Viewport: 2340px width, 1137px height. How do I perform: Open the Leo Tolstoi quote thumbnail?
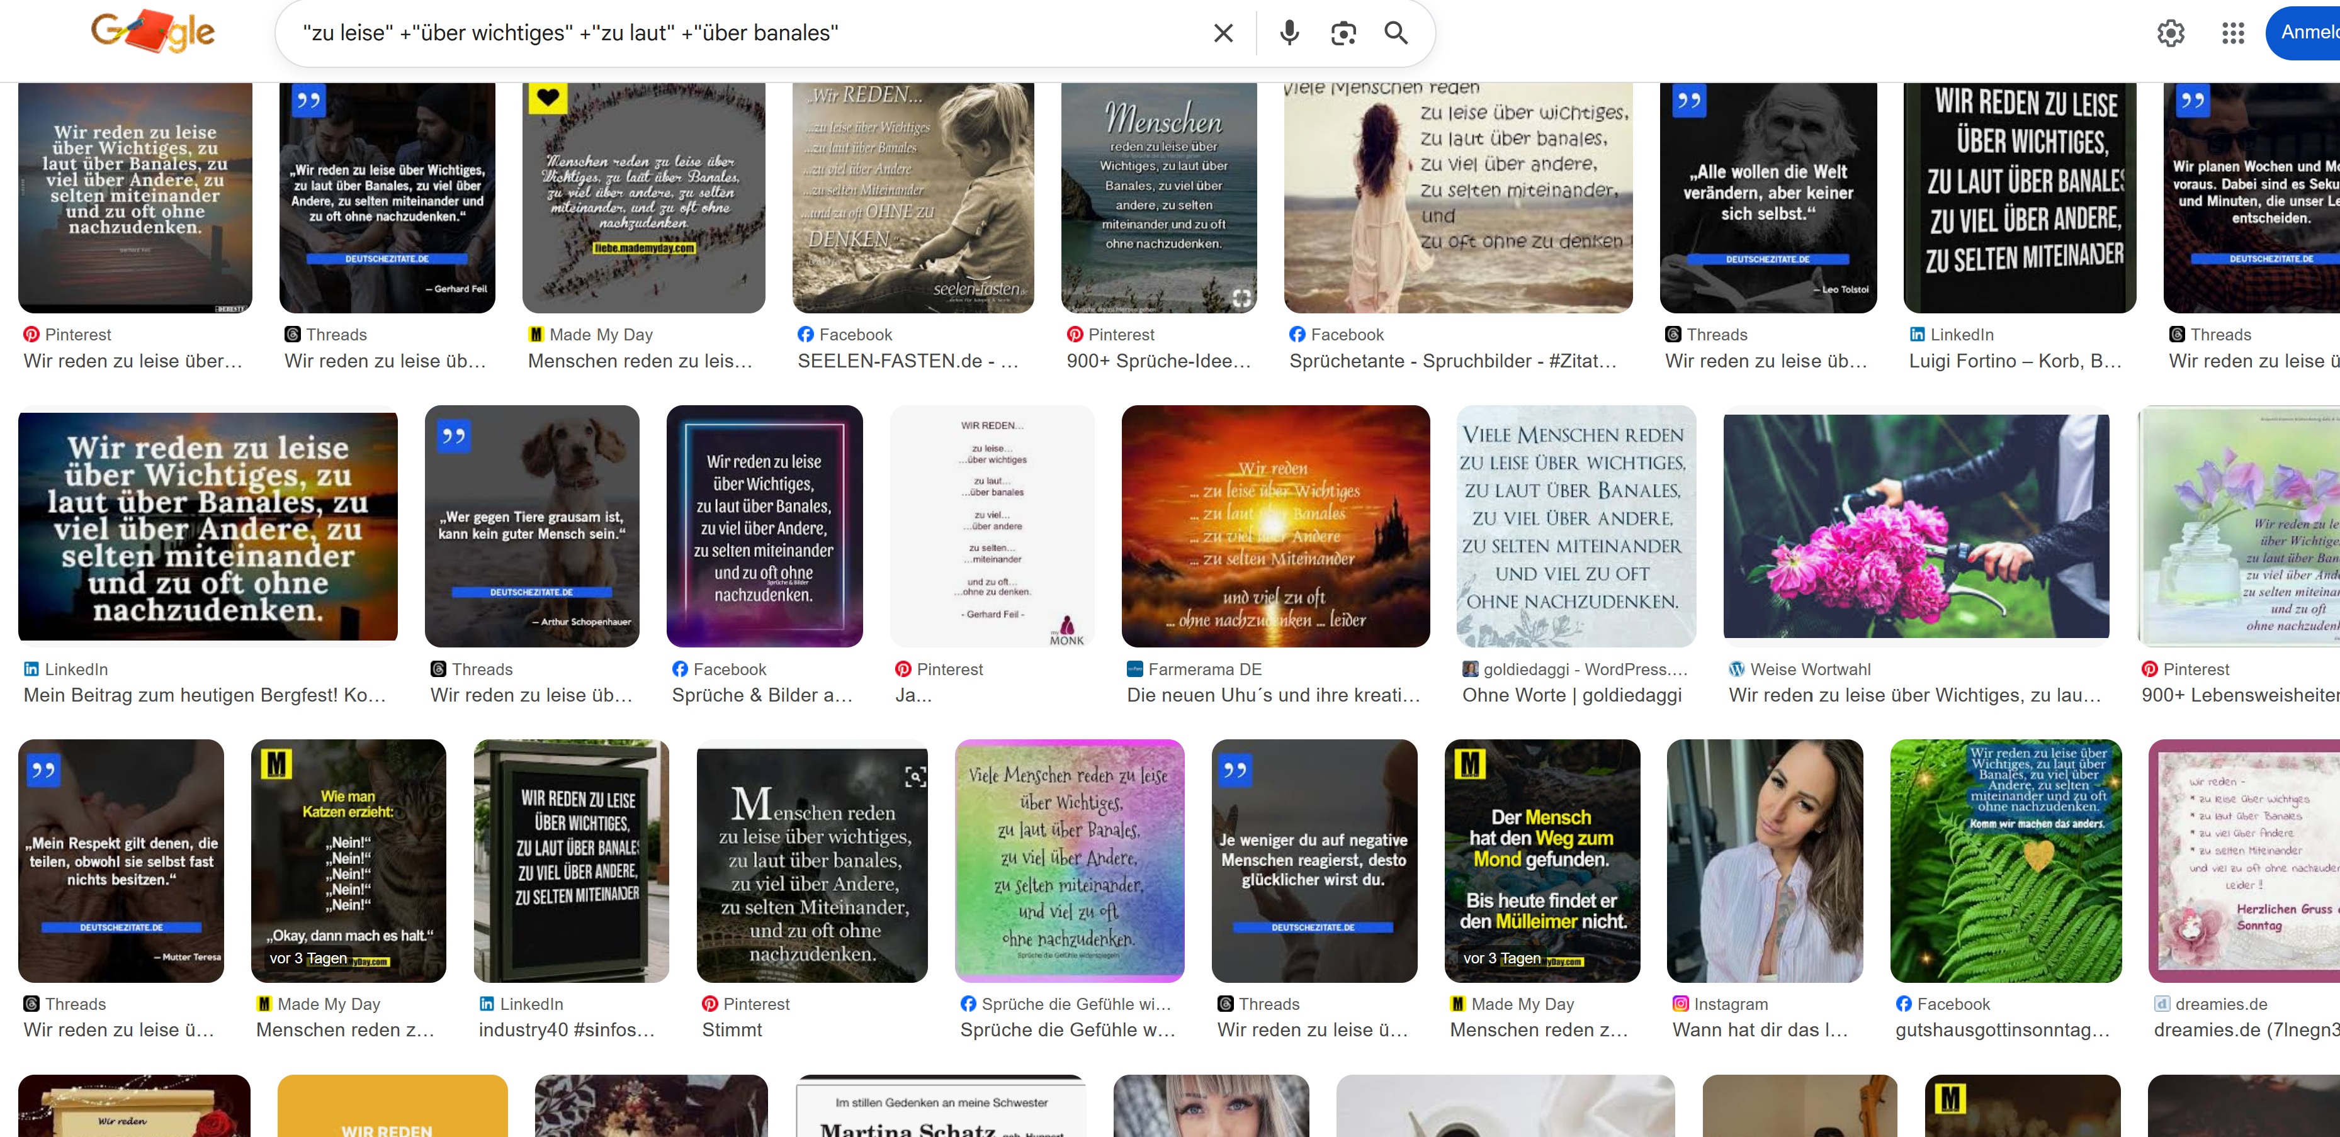[1767, 198]
